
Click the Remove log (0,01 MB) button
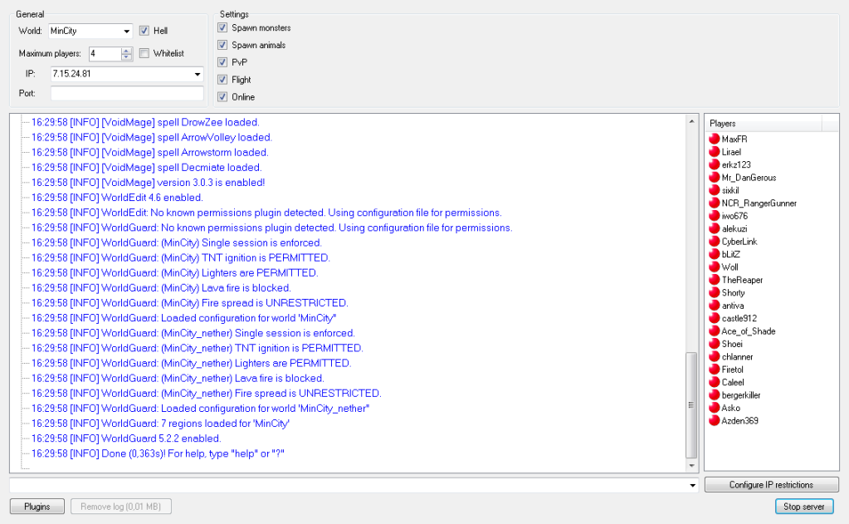coord(120,507)
